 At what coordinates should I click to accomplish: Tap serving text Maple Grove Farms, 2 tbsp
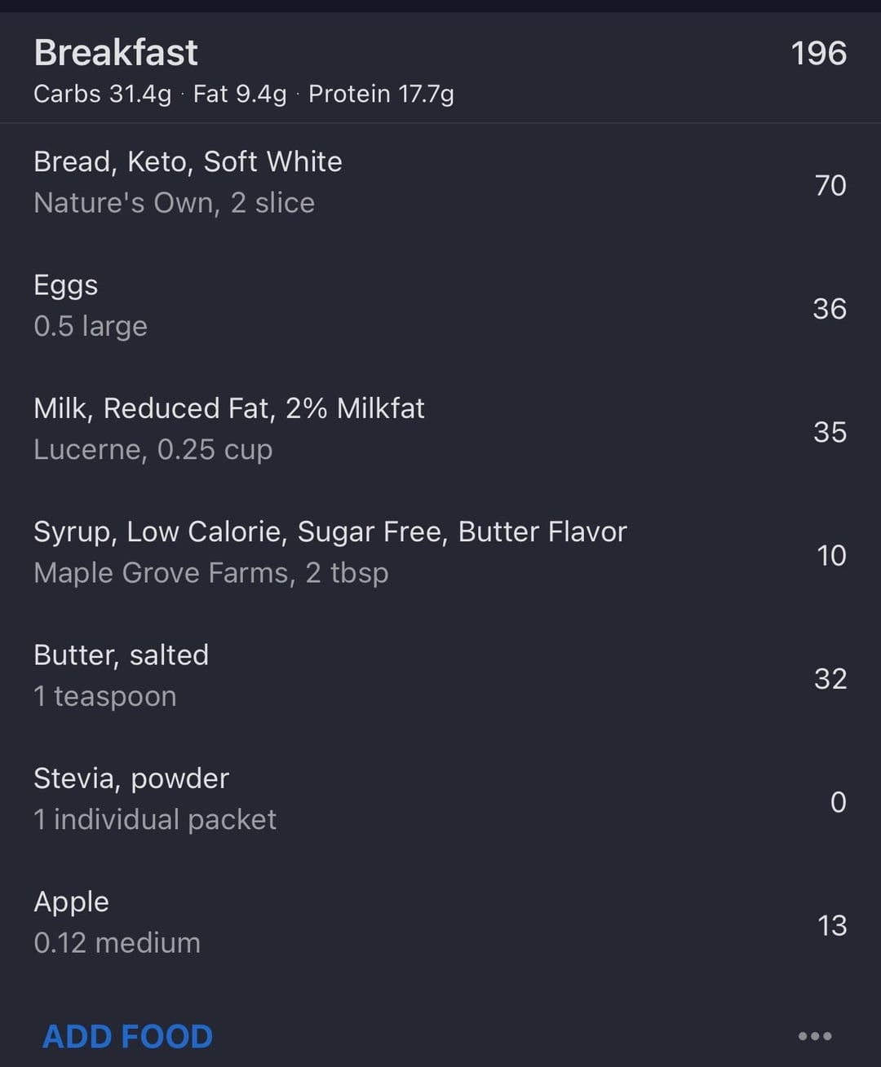210,573
